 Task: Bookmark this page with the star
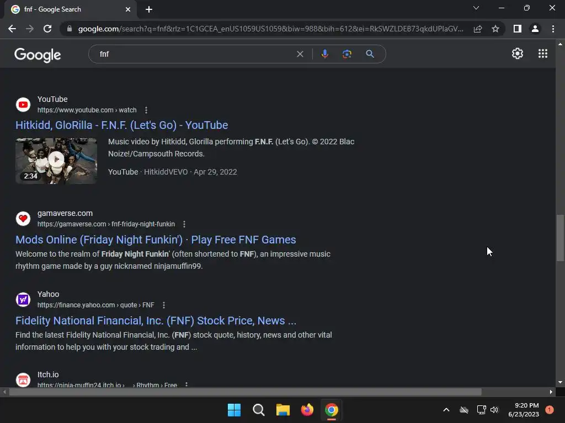tap(495, 29)
